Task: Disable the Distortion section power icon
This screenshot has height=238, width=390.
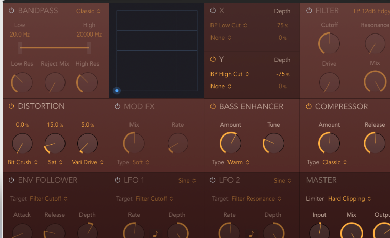Action: (11, 106)
